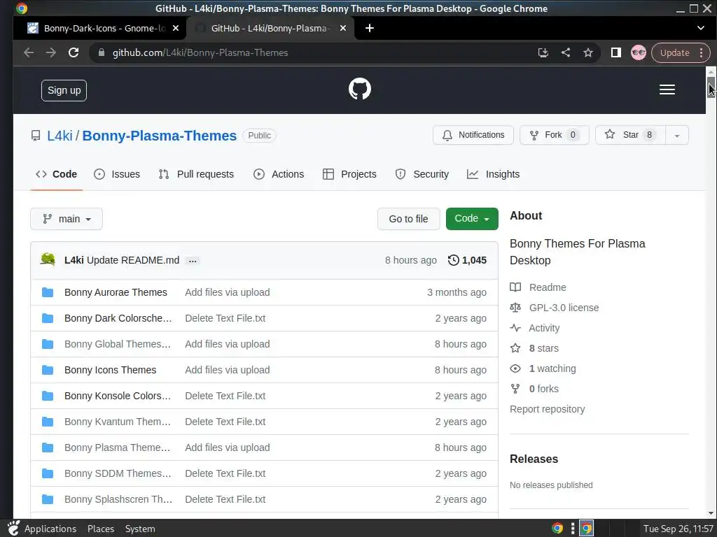Reload the page with the refresh icon

(x=74, y=52)
